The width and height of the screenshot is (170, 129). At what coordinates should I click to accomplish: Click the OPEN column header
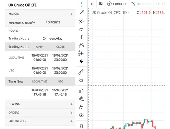tap(40, 47)
